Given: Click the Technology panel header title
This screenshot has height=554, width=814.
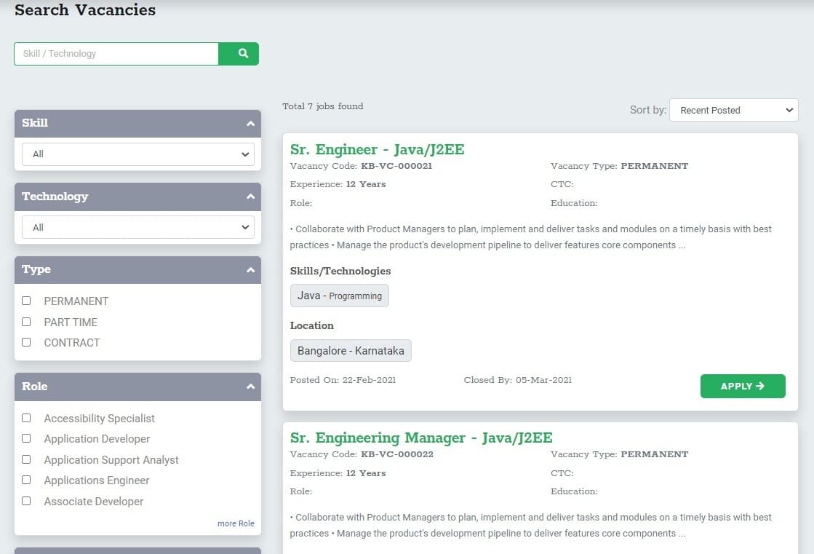Looking at the screenshot, I should 55,197.
